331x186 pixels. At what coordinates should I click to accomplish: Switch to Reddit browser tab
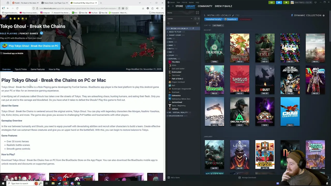(x=25, y=3)
